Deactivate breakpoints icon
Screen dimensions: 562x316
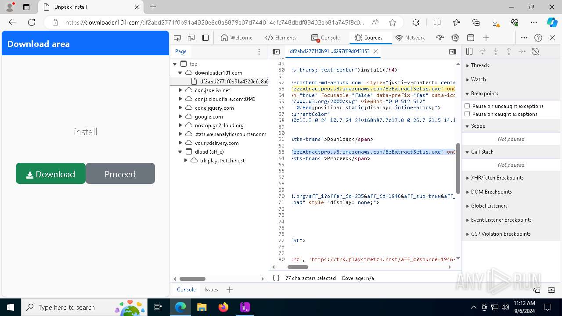(x=535, y=52)
